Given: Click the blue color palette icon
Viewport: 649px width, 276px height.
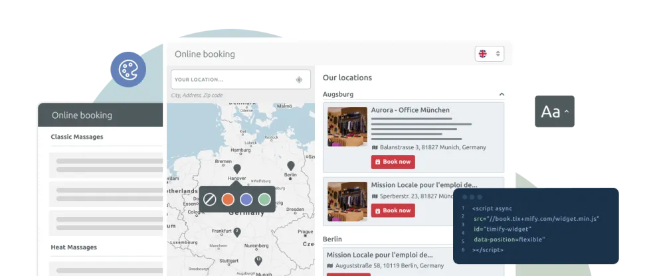Looking at the screenshot, I should coord(128,70).
